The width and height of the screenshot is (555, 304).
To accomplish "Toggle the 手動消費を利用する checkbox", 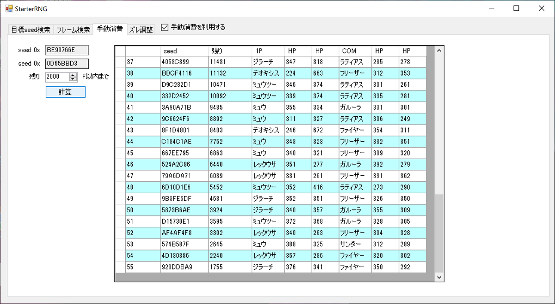I will [x=165, y=27].
